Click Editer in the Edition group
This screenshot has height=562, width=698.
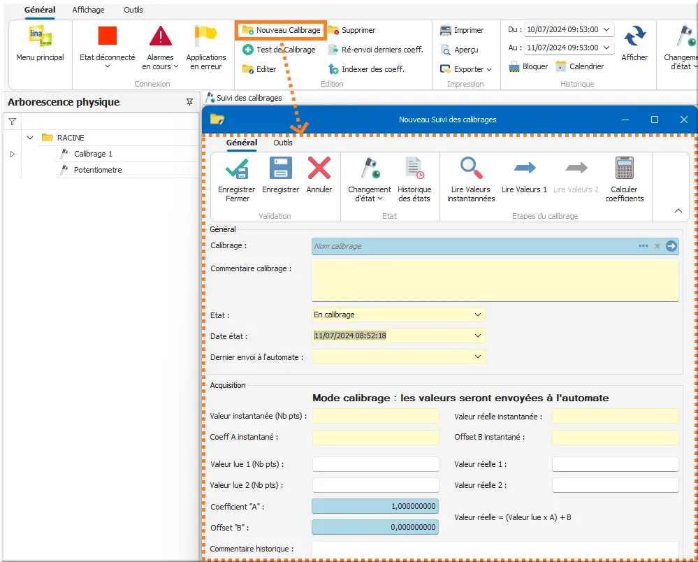pos(259,69)
